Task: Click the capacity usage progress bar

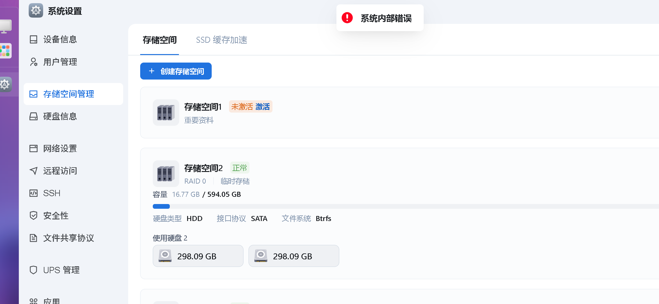Action: [x=406, y=206]
